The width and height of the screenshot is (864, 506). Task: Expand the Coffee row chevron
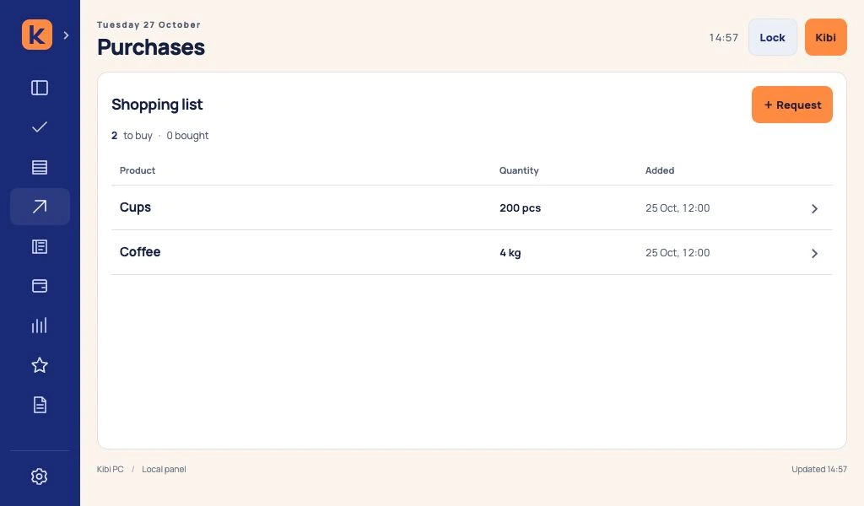(814, 253)
